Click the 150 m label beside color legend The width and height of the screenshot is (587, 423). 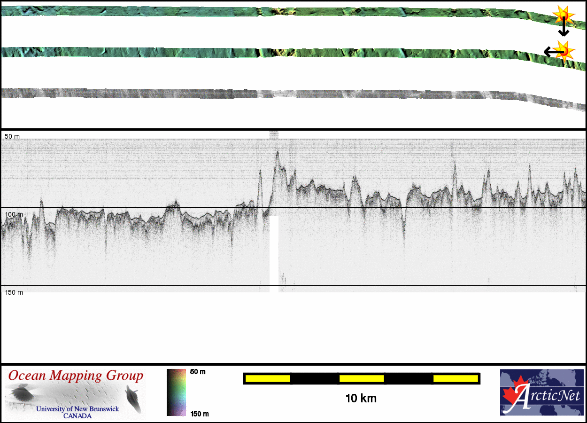(x=199, y=414)
